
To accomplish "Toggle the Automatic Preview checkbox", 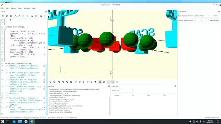I will click(179, 16).
